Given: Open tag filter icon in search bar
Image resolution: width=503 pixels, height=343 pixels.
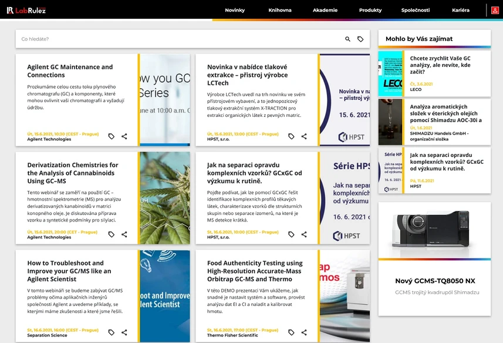Looking at the screenshot, I should point(360,39).
